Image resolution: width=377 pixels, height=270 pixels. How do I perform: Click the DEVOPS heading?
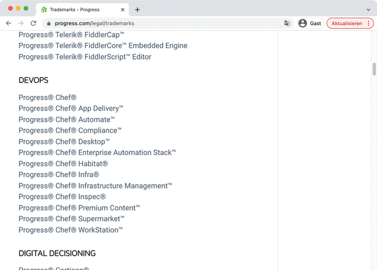[x=33, y=80]
